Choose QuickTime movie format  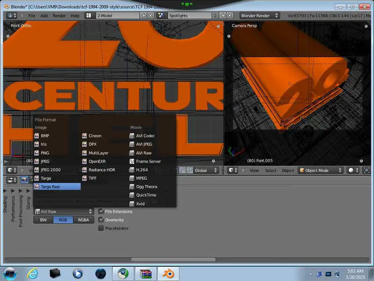click(x=152, y=195)
